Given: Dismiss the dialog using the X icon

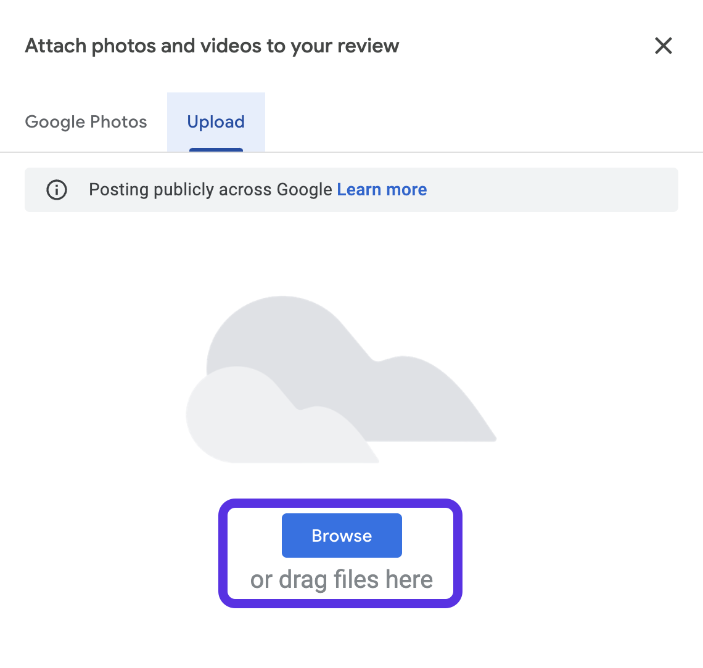Looking at the screenshot, I should [663, 46].
